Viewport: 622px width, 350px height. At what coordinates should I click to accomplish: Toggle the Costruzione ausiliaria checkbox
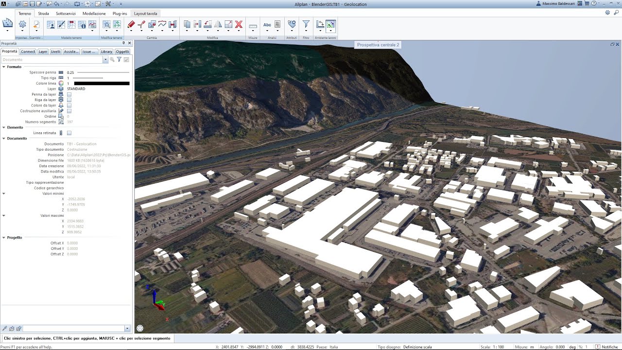point(69,111)
